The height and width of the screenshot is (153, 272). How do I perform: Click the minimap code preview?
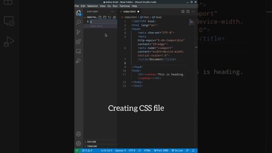[191, 22]
